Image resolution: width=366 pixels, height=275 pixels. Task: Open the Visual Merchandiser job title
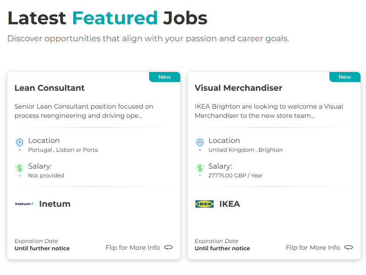(x=238, y=88)
